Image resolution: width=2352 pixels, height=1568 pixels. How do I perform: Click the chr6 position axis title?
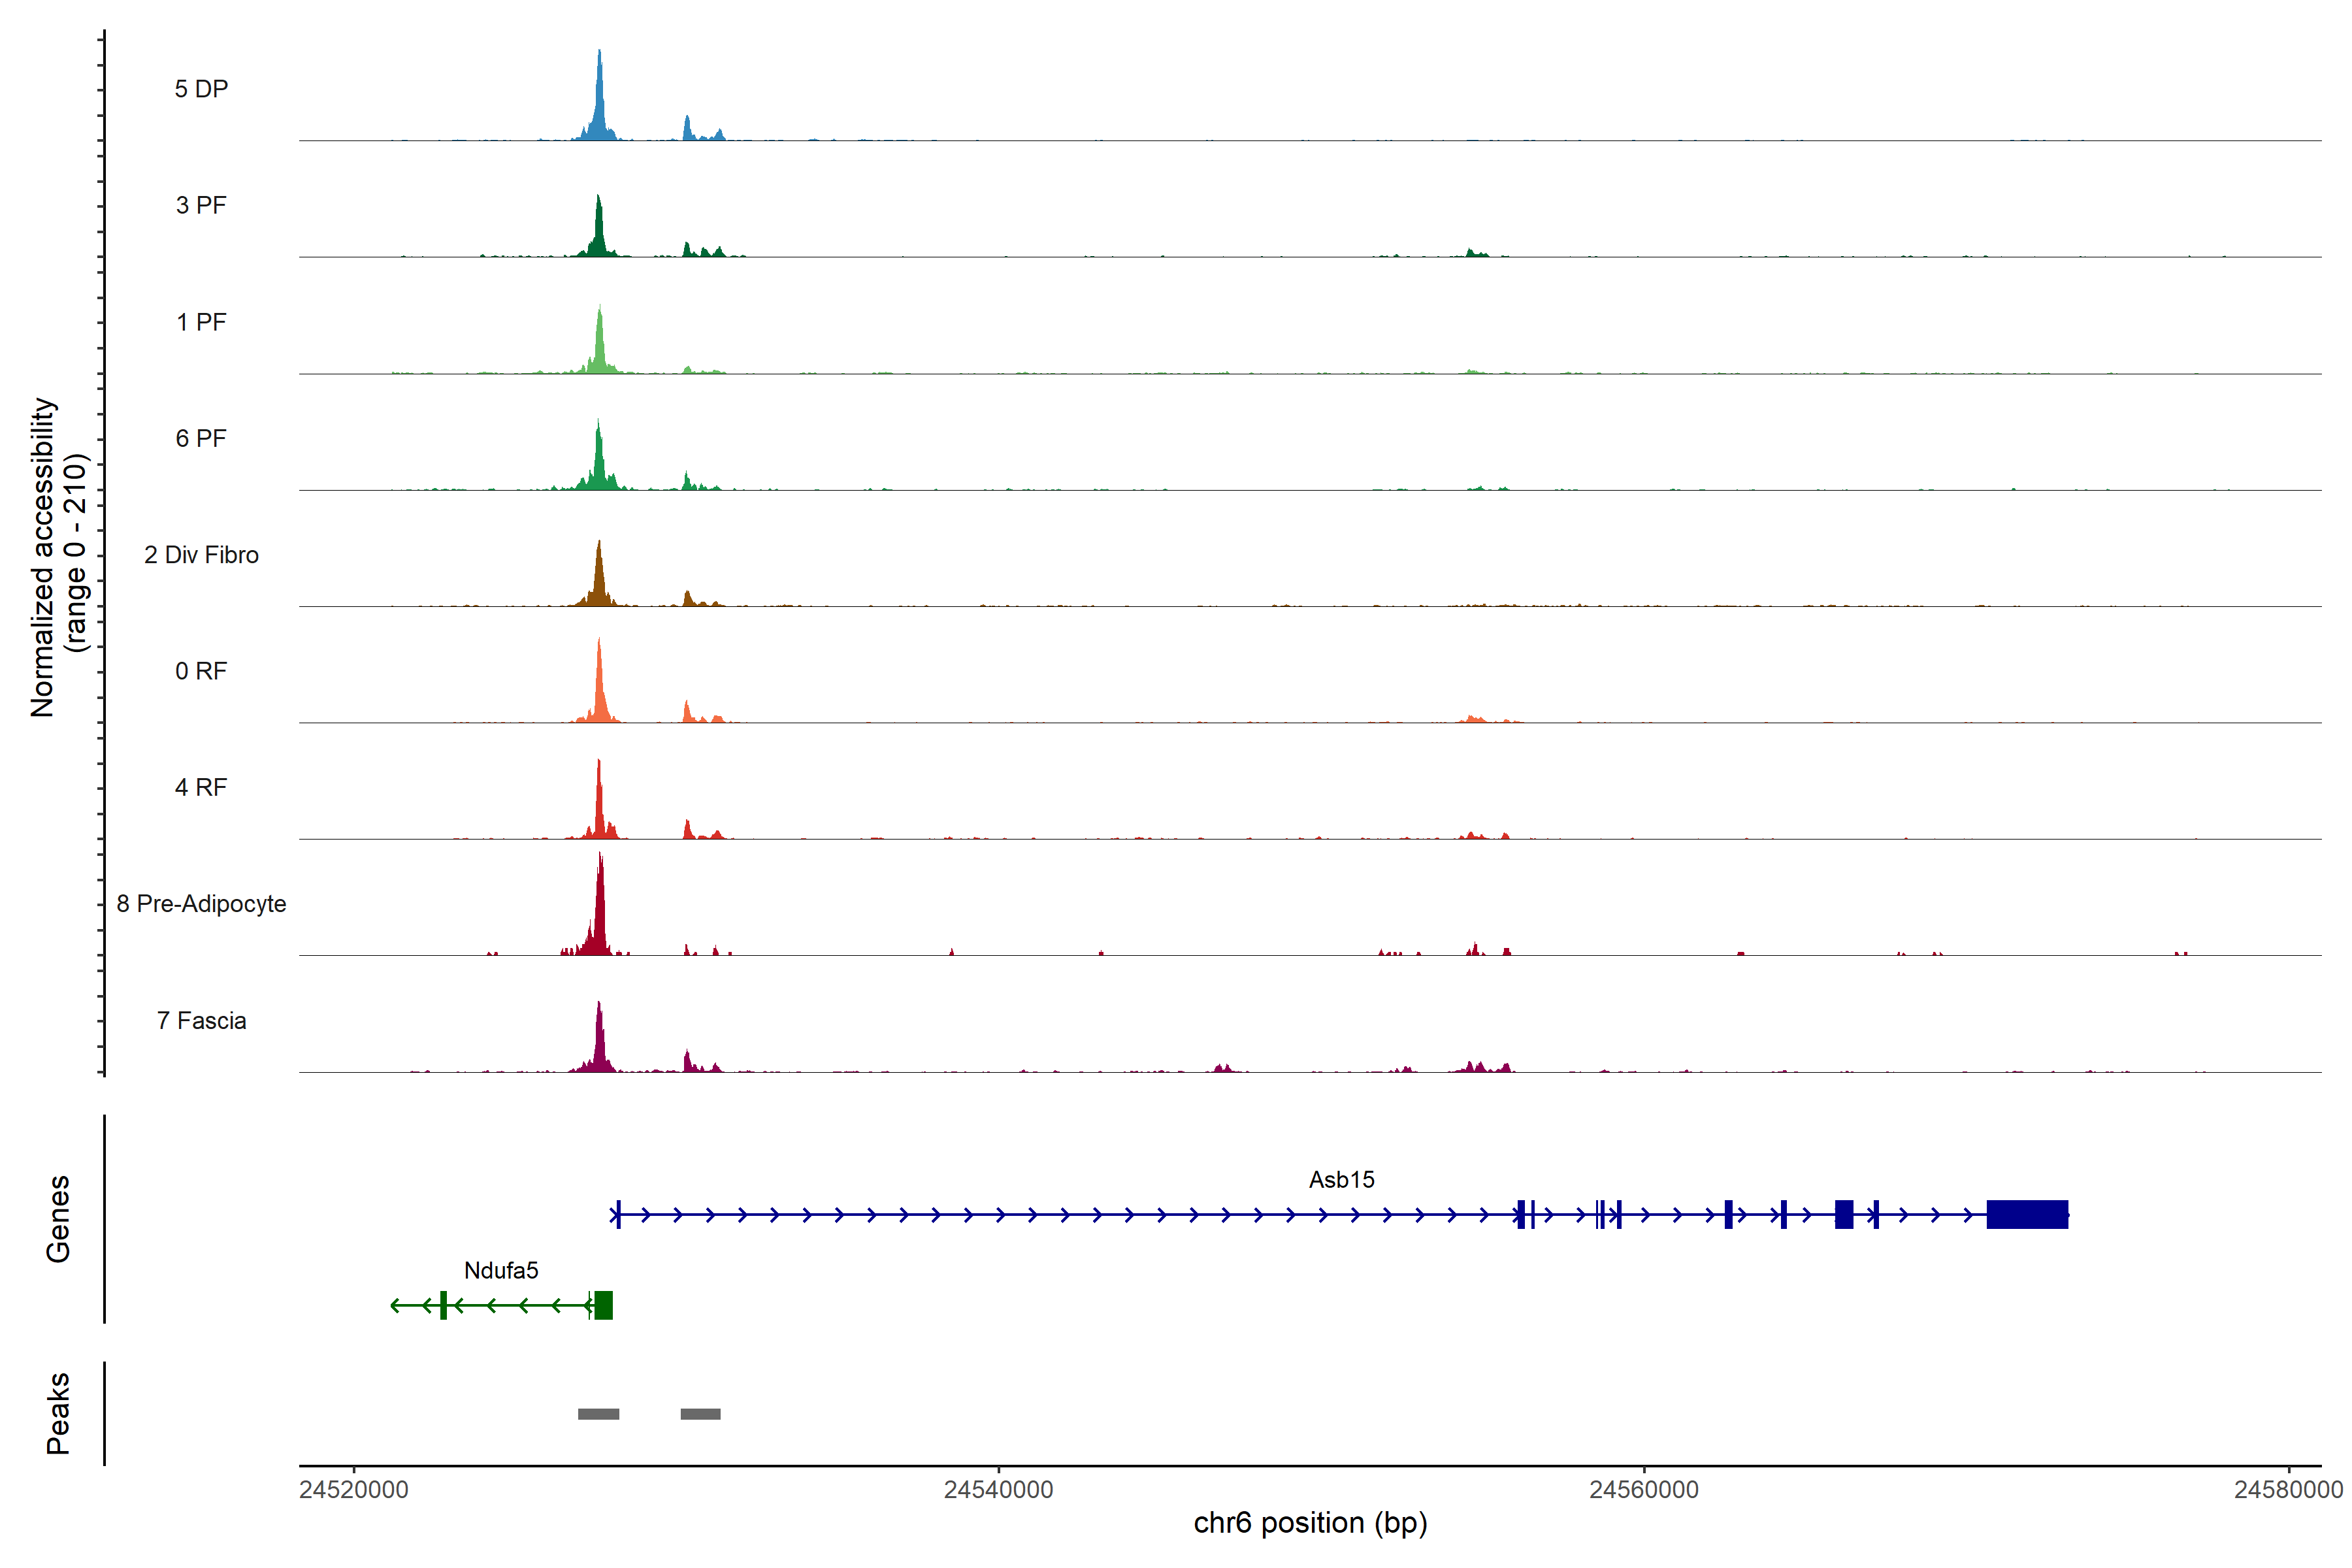point(1310,1523)
